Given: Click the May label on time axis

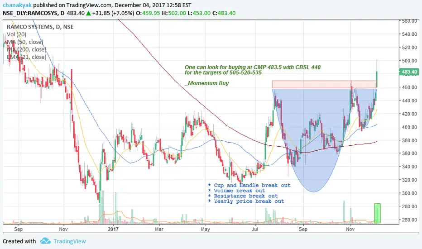Looking at the screenshot, I should 206,229.
